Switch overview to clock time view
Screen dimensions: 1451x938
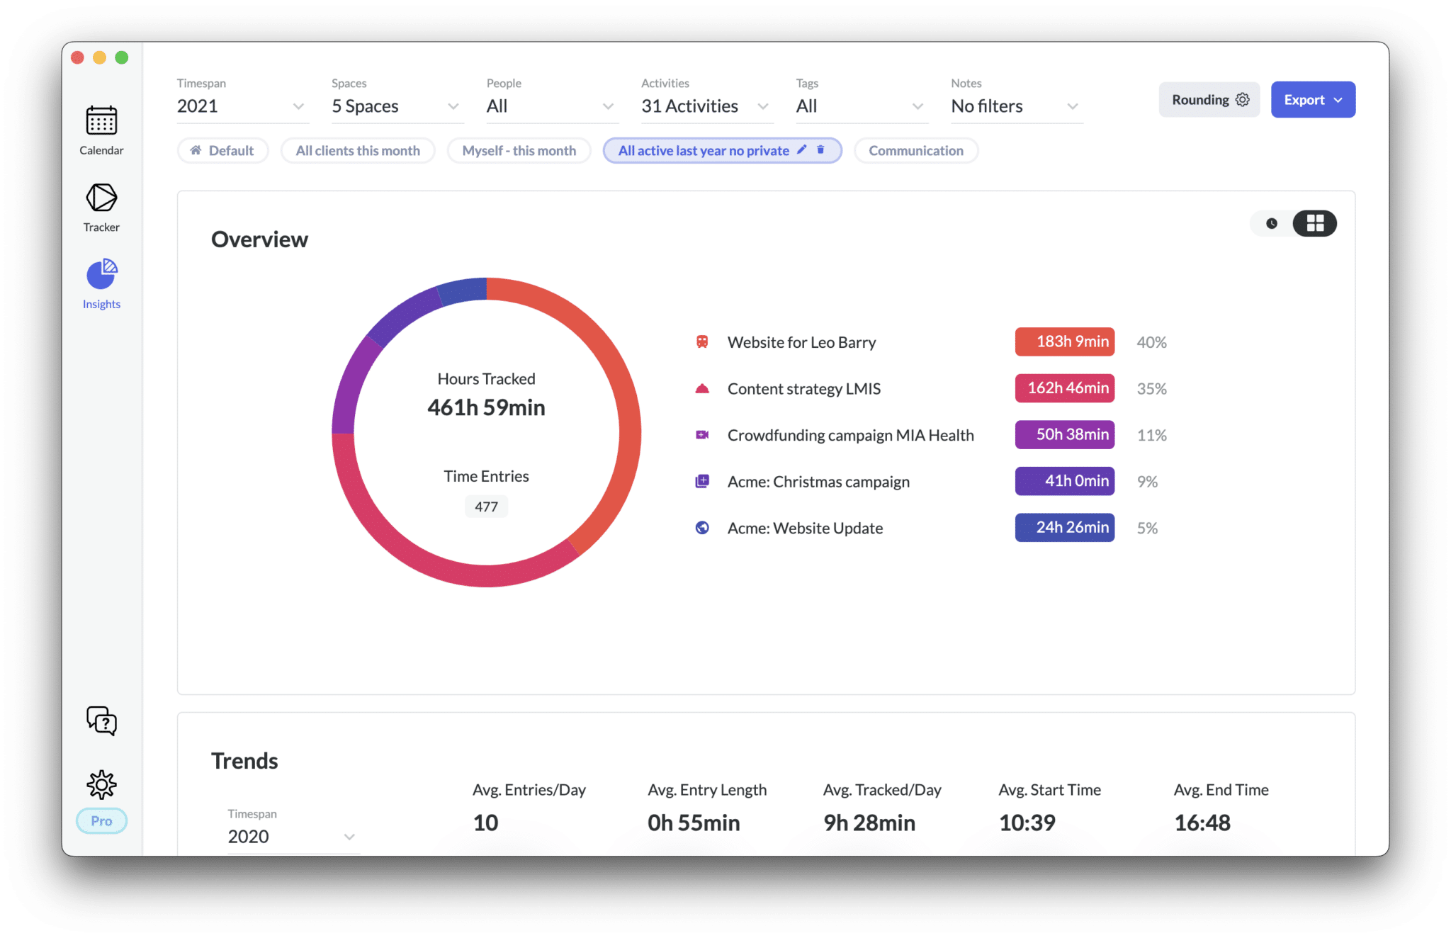(1272, 224)
